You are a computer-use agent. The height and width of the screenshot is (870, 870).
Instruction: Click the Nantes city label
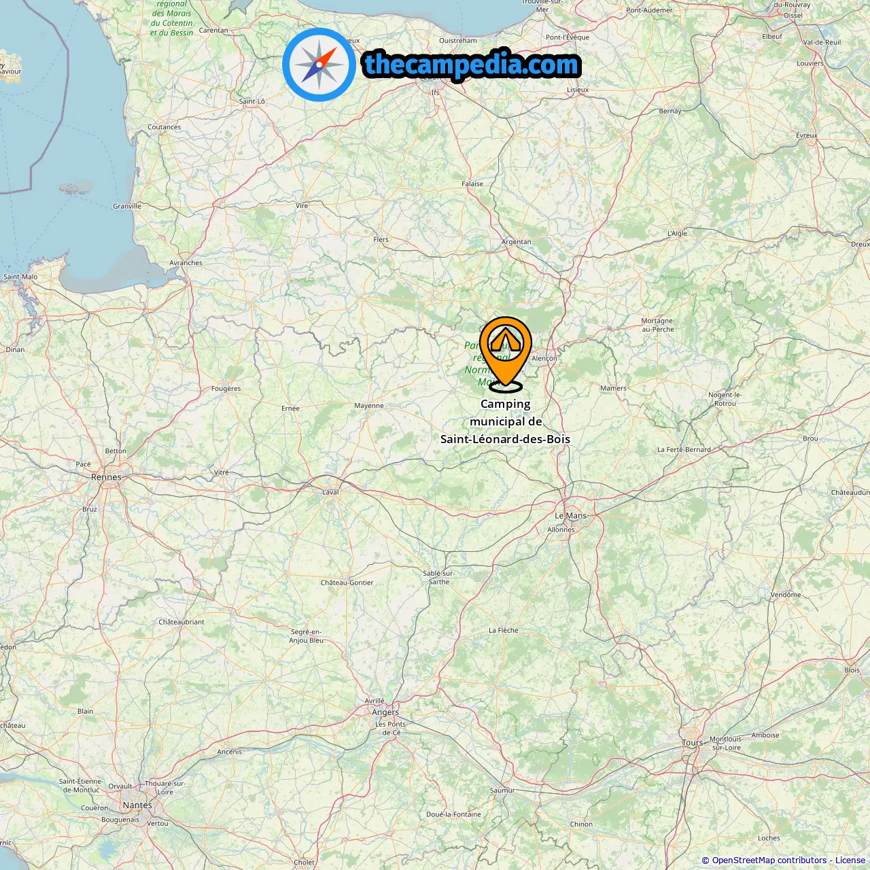(137, 805)
